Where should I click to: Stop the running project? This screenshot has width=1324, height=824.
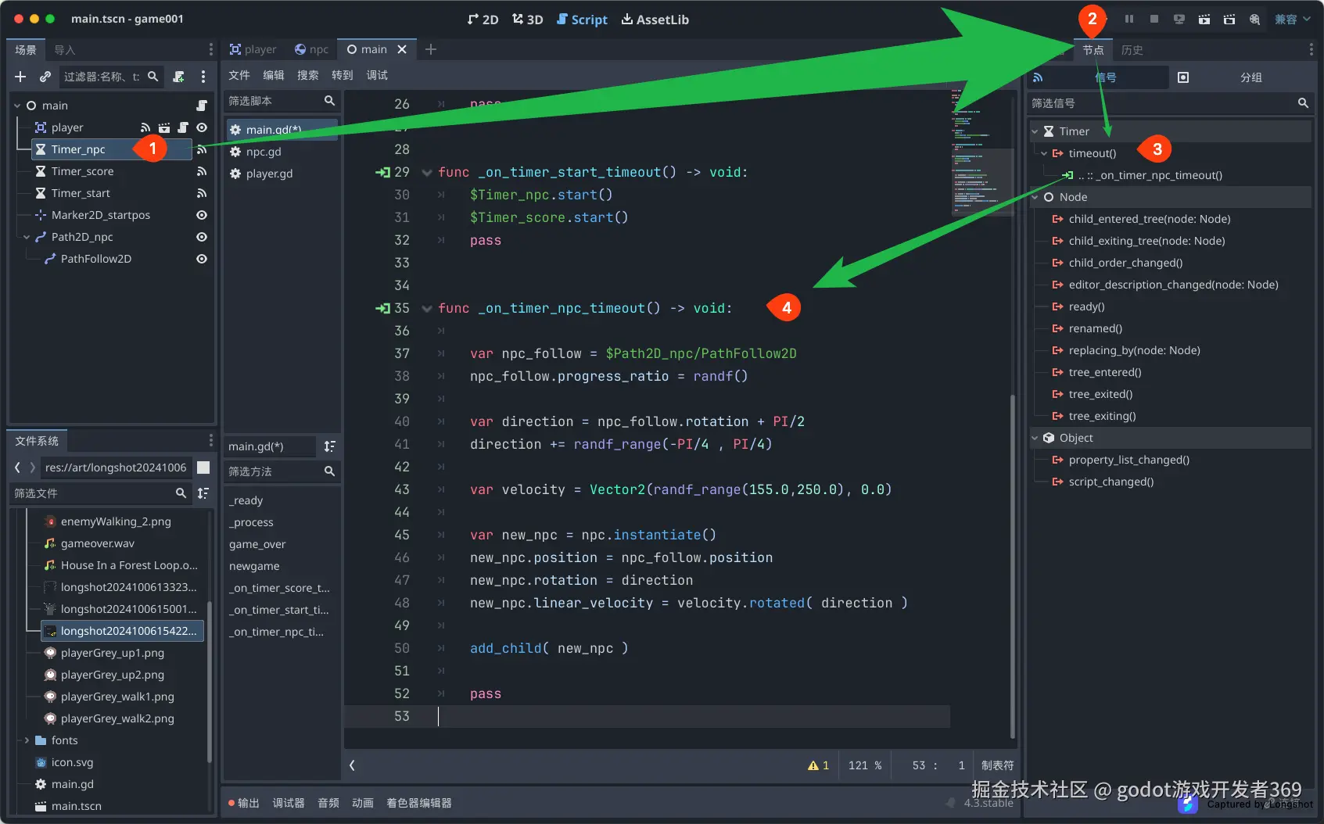coord(1154,19)
